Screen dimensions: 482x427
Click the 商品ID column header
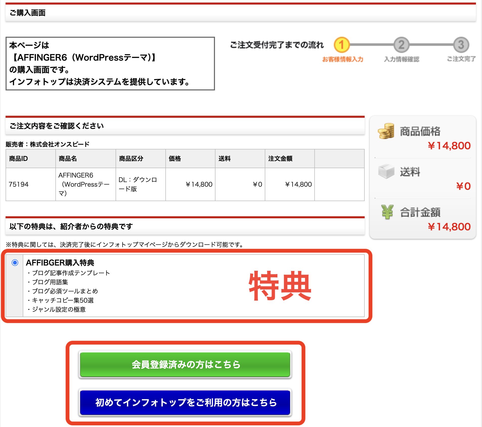pyautogui.click(x=31, y=159)
